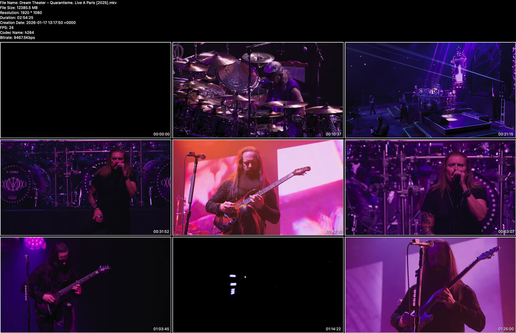The width and height of the screenshot is (516, 333).
Task: Open the singer close-up thumbnail at 00:53:07
Action: [x=431, y=187]
